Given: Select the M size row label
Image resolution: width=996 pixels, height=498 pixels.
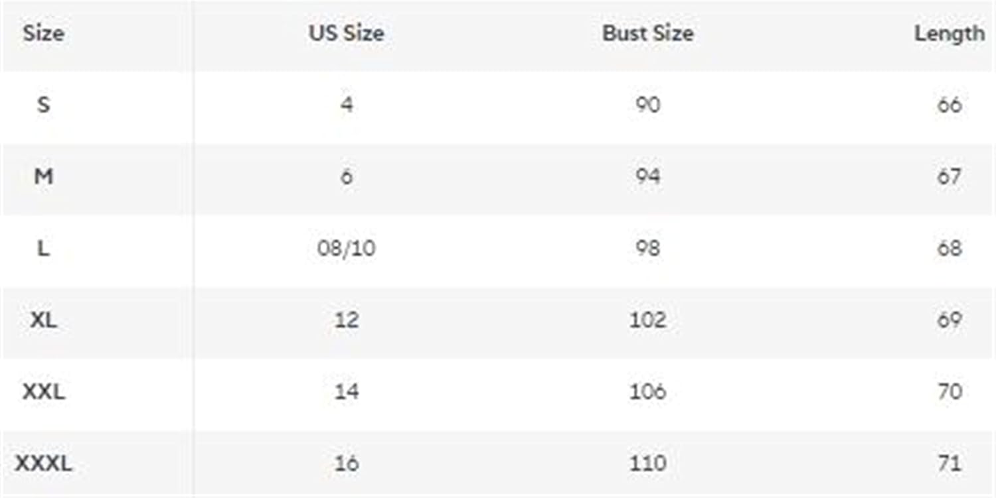Looking at the screenshot, I should pyautogui.click(x=43, y=176).
